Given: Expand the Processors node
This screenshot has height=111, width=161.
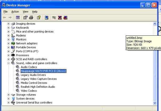Looking at the screenshot, I should [8, 55].
